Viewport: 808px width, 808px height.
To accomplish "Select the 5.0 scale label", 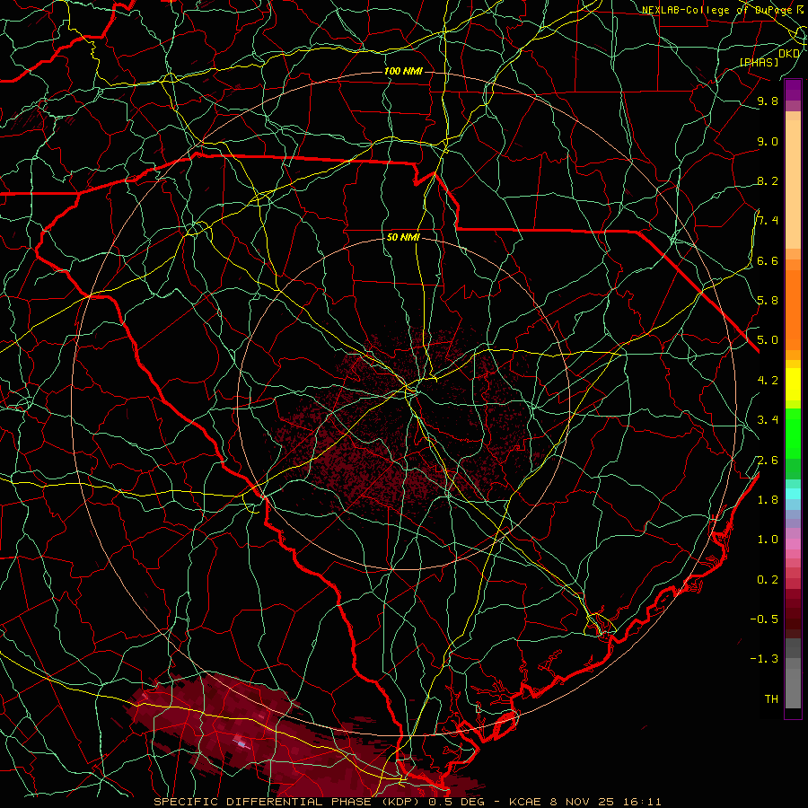I will (768, 340).
